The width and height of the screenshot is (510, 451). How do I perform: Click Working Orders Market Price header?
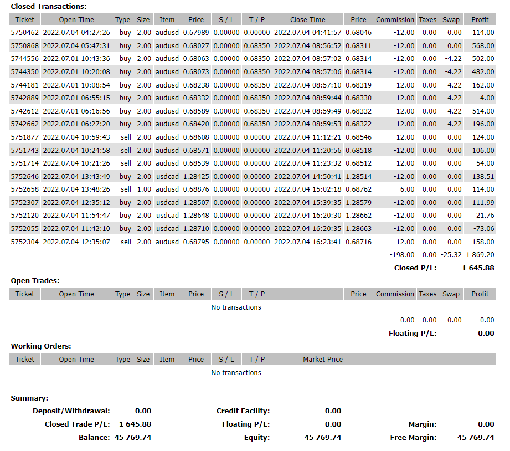(323, 359)
